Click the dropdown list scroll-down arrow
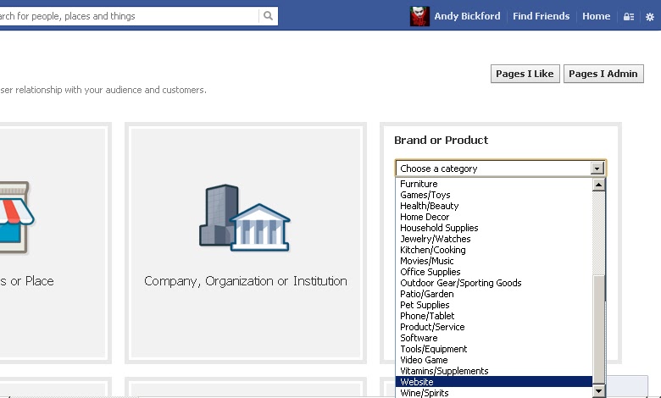 (598, 391)
